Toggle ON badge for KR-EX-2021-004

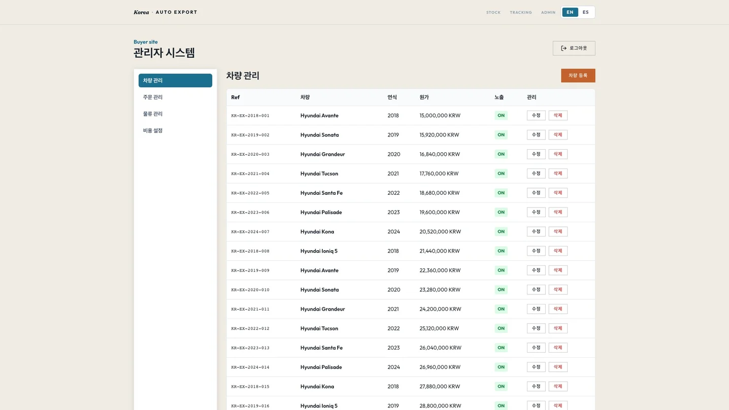[x=501, y=174]
